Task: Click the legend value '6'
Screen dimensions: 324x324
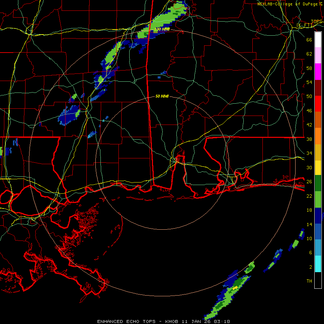Action: tap(311, 252)
